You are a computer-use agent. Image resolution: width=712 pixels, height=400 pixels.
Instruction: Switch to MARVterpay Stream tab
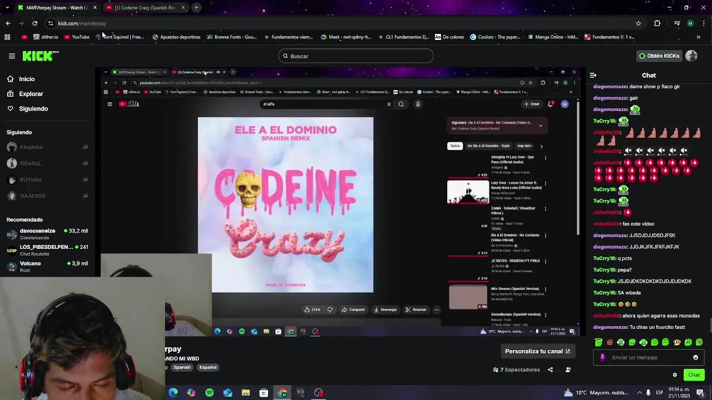click(57, 7)
